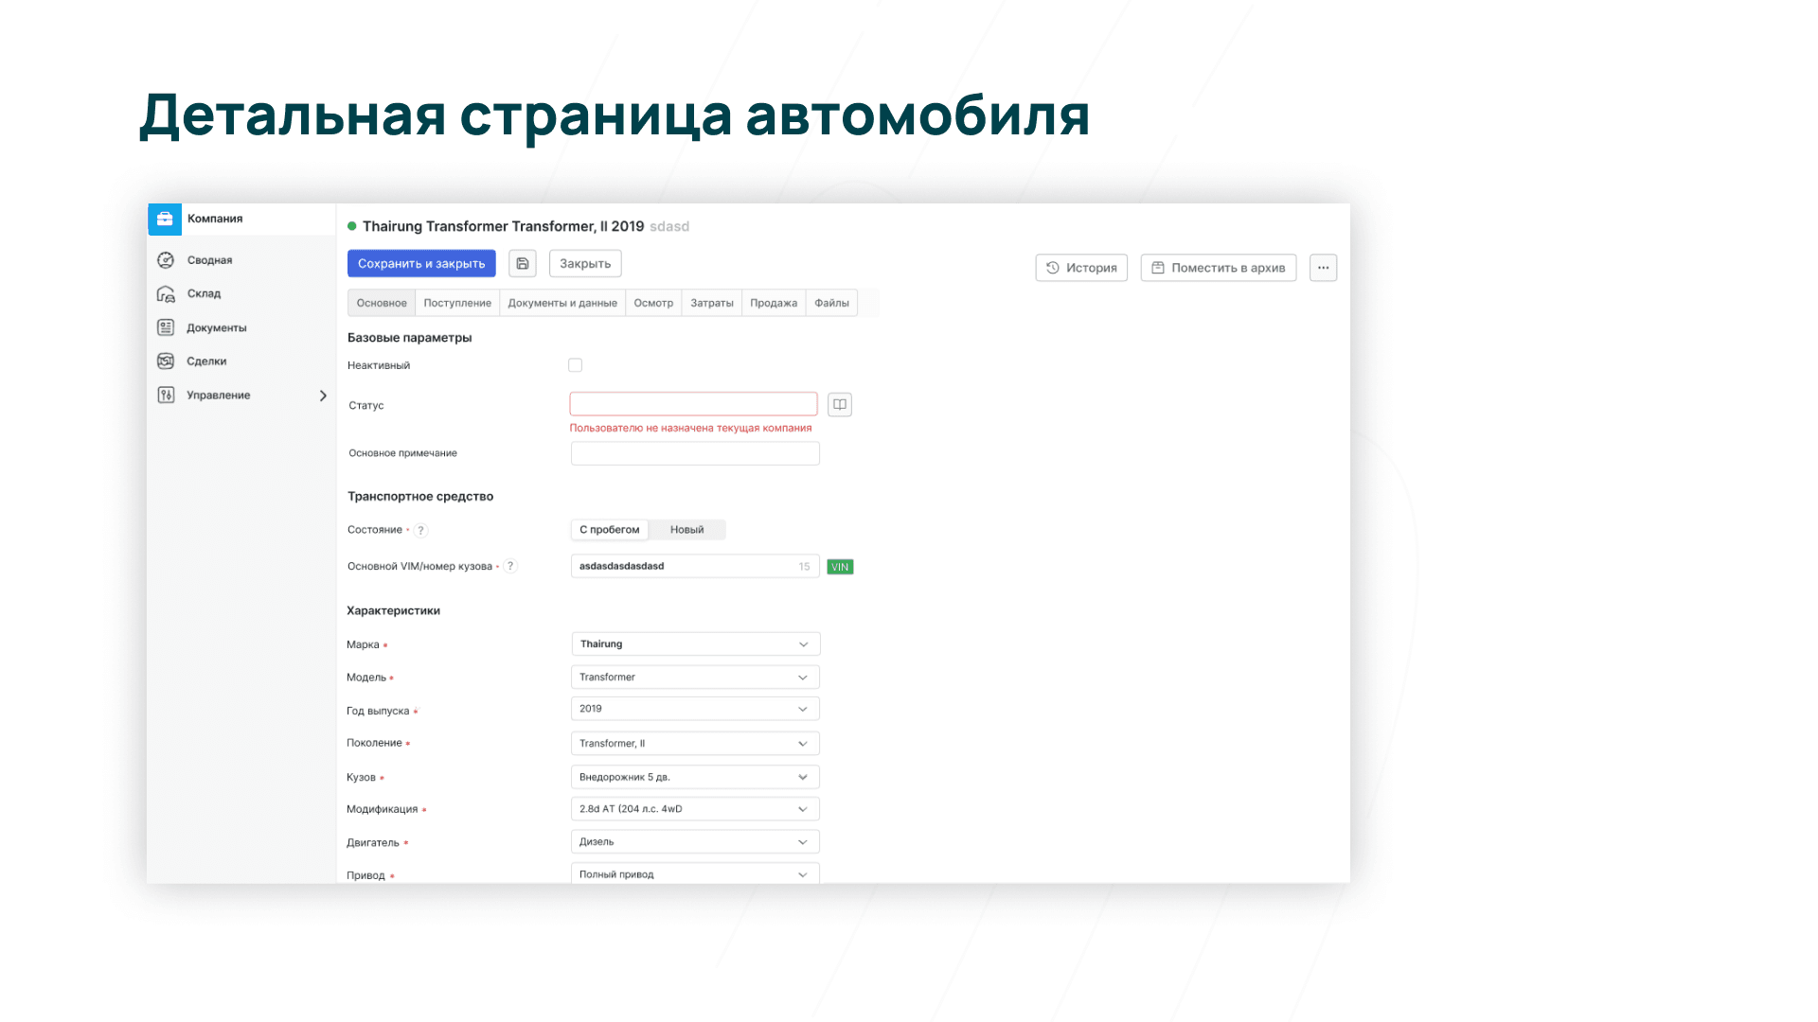
Task: Click the Сделки deals icon
Action: pyautogui.click(x=166, y=361)
